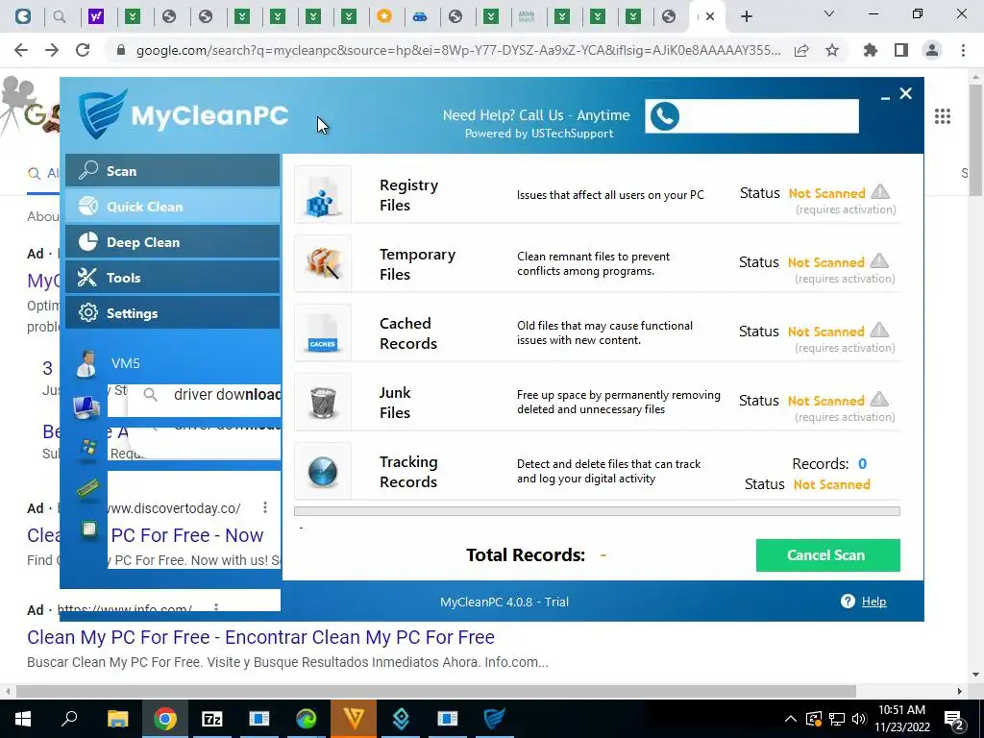The image size is (984, 738).
Task: Open Settings in MyCleanPC sidebar
Action: [x=173, y=313]
